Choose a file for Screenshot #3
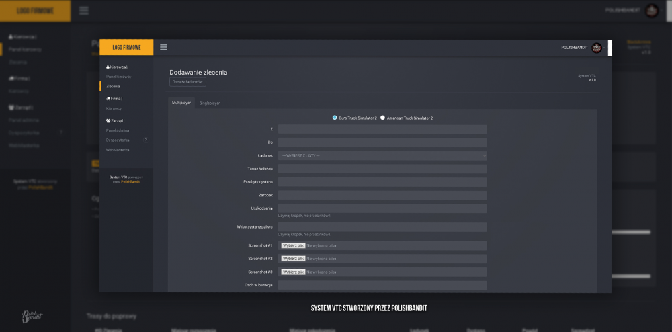This screenshot has height=332, width=672. coord(292,272)
